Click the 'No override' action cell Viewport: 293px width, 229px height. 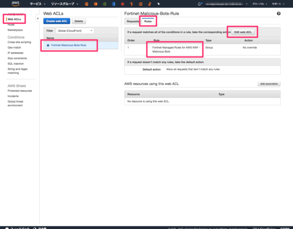coord(250,48)
